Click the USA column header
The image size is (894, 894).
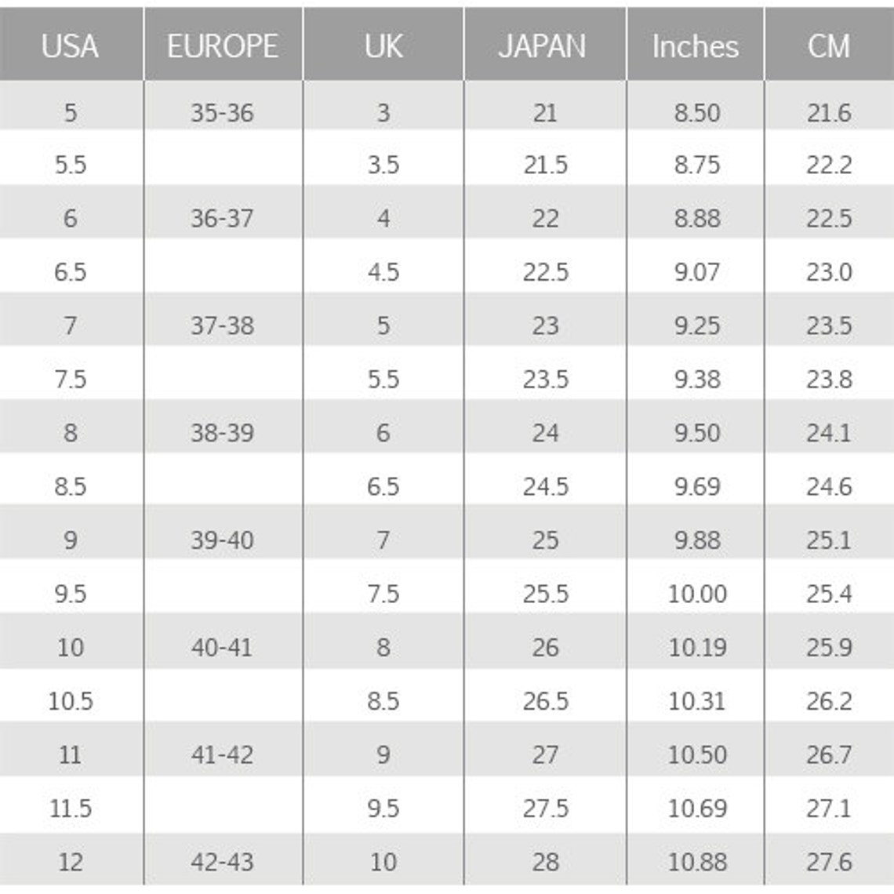pyautogui.click(x=70, y=45)
